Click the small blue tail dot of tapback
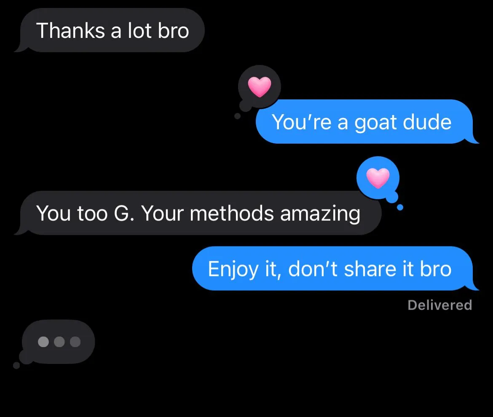 [x=400, y=207]
